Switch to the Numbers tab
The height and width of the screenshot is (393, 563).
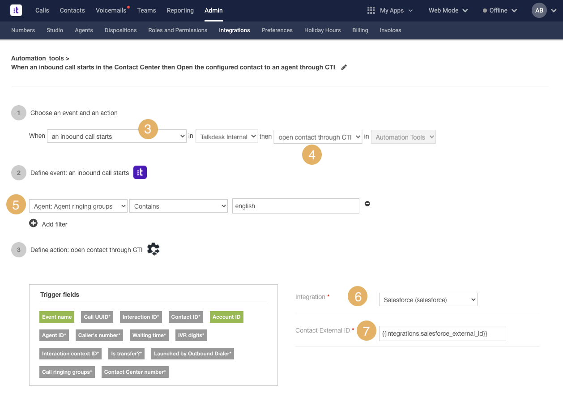pos(23,30)
